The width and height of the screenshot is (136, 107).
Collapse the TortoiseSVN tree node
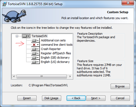tap(17, 36)
